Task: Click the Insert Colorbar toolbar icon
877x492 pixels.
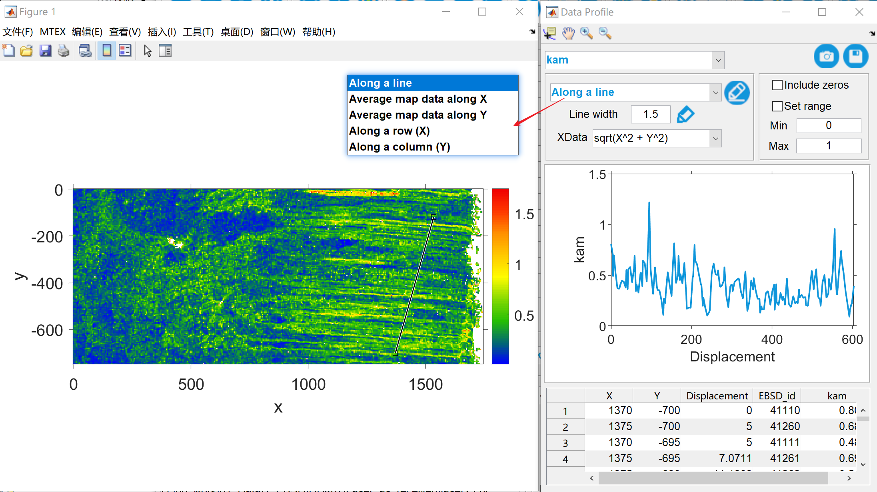Action: 107,51
